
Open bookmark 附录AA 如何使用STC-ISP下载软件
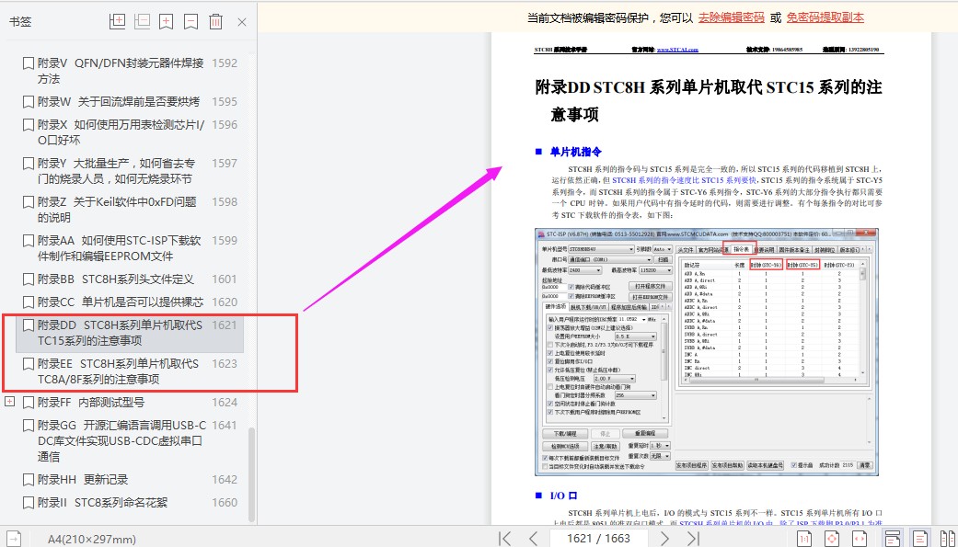click(x=119, y=248)
